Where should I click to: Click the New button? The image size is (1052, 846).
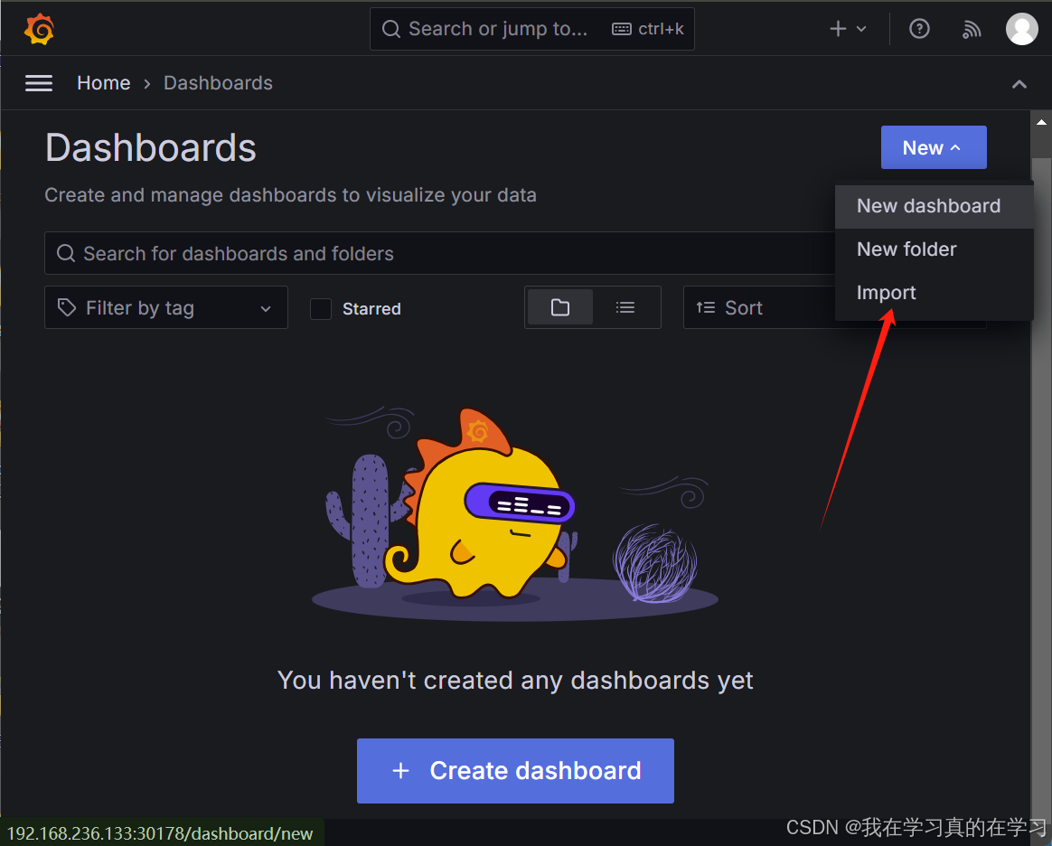[934, 147]
